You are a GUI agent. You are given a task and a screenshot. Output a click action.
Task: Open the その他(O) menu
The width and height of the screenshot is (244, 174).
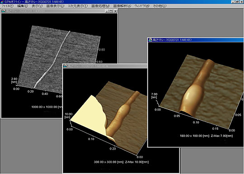pos(160,6)
